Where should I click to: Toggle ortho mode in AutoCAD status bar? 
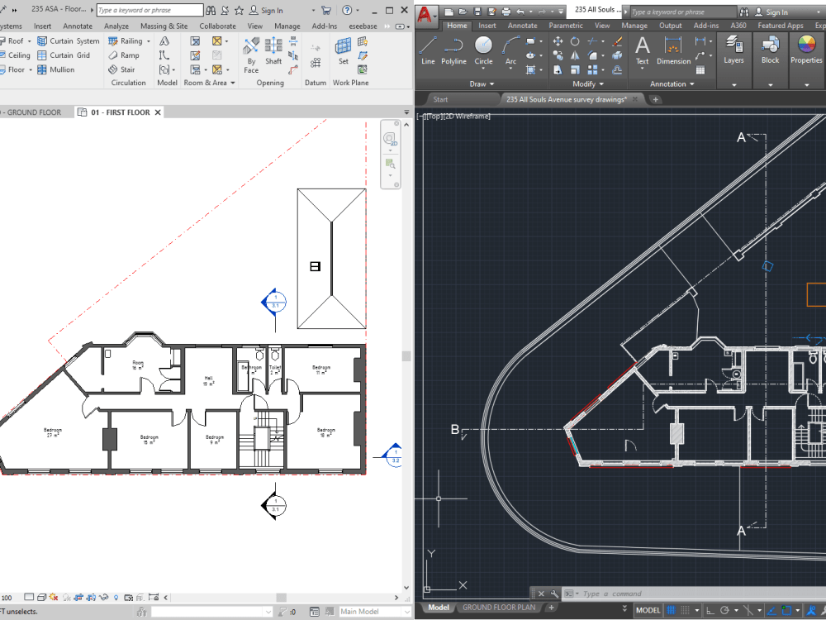click(710, 610)
